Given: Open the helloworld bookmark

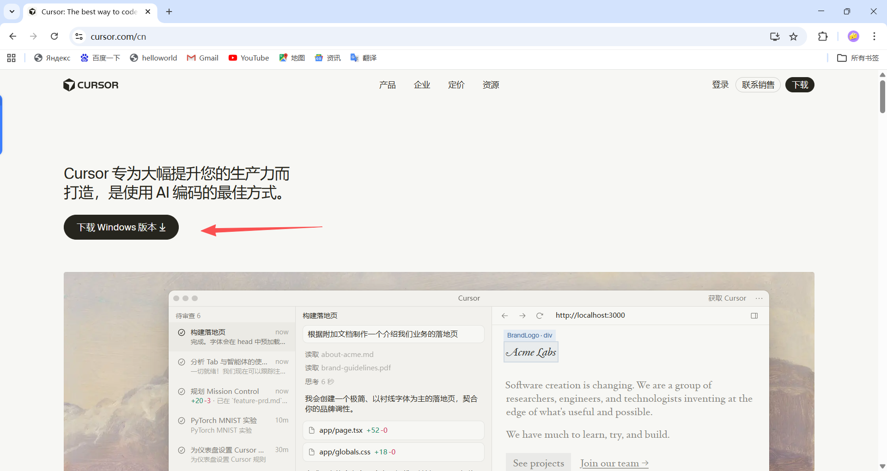Looking at the screenshot, I should pos(153,58).
